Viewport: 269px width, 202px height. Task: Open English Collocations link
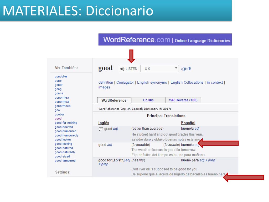tap(187, 82)
